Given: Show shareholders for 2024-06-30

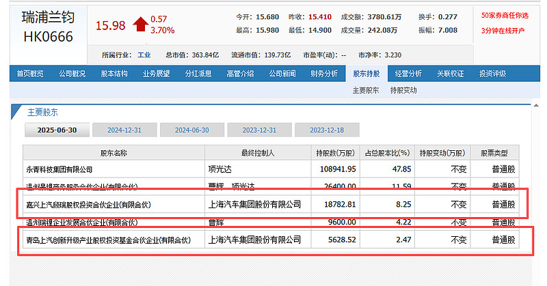Looking at the screenshot, I should (192, 130).
